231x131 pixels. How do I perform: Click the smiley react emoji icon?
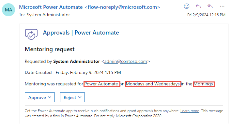(x=187, y=6)
